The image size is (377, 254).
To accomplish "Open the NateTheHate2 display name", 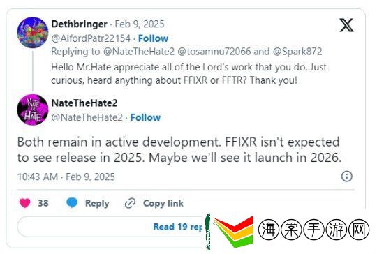I will coord(84,103).
